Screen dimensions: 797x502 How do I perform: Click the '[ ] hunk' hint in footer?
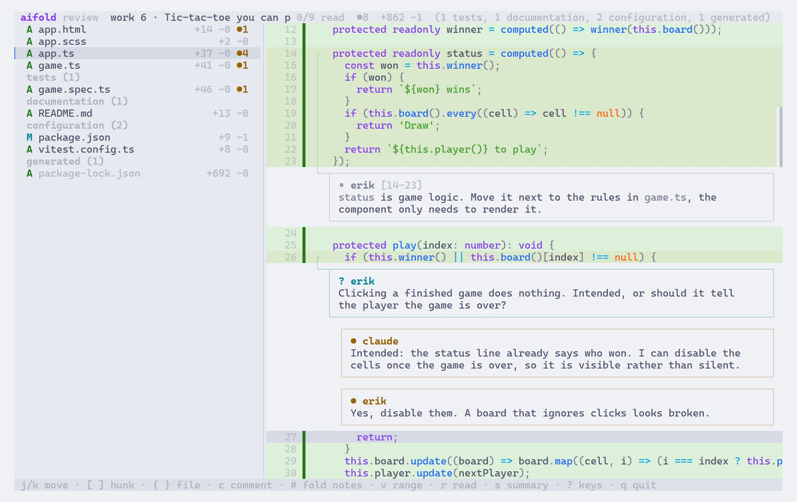tap(110, 485)
